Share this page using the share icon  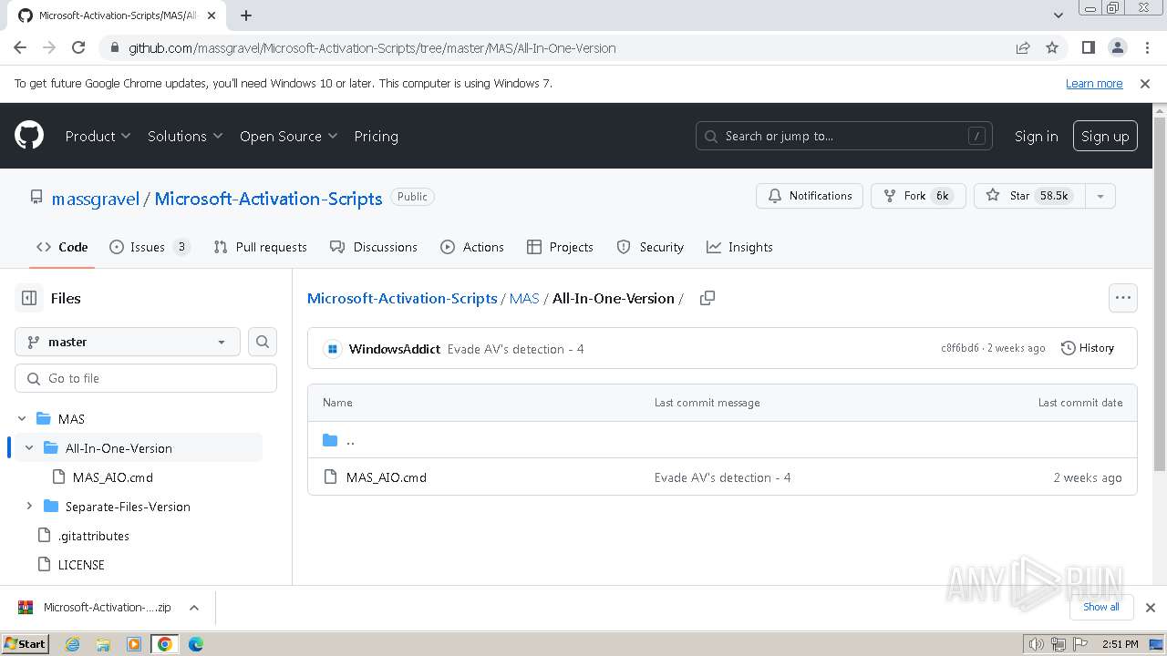coord(1023,47)
